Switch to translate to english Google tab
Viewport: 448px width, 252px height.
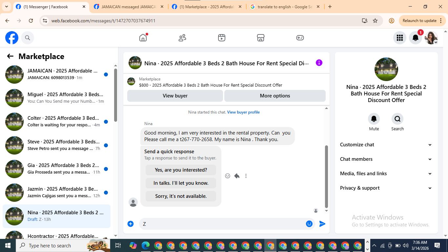285,7
